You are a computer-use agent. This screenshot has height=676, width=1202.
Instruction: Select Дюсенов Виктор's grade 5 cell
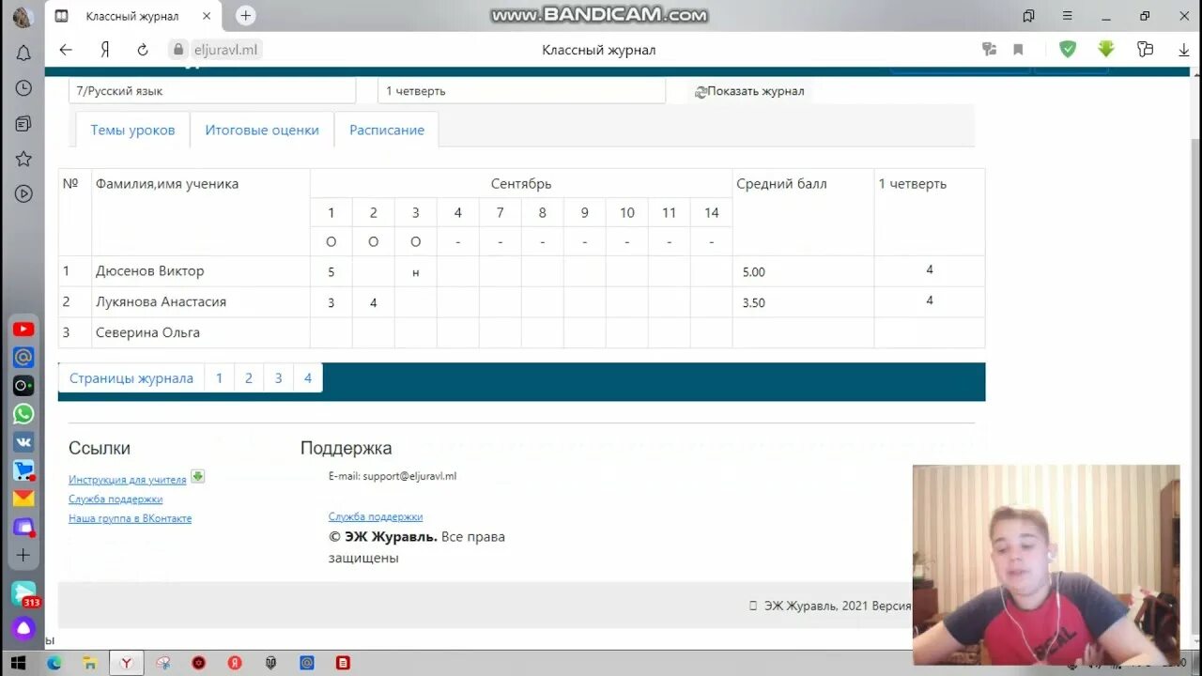click(331, 271)
